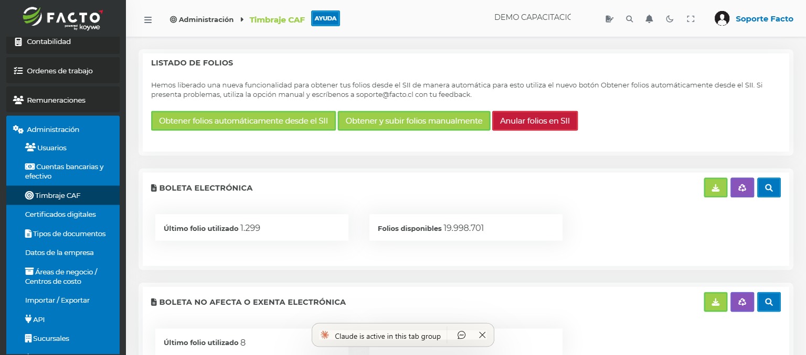This screenshot has height=355, width=806.
Task: Click Obtener folios automáticamente desde el SII
Action: click(243, 120)
